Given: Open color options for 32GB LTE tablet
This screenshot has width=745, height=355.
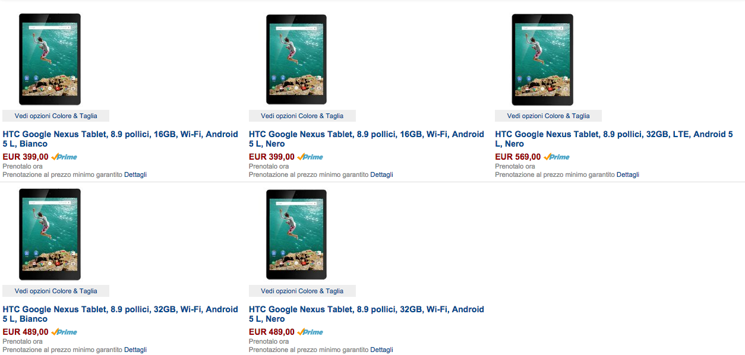Looking at the screenshot, I should point(548,116).
